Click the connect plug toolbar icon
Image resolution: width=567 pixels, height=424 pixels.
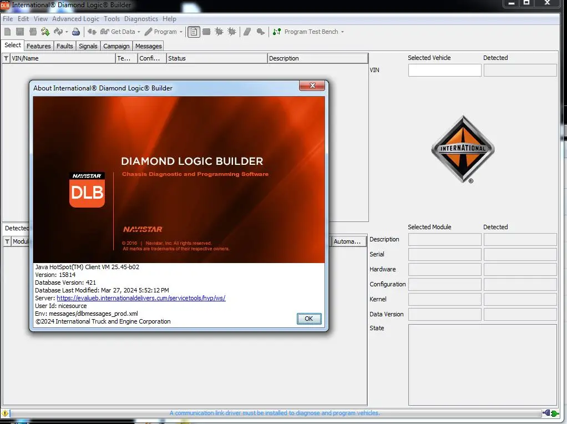tap(92, 32)
